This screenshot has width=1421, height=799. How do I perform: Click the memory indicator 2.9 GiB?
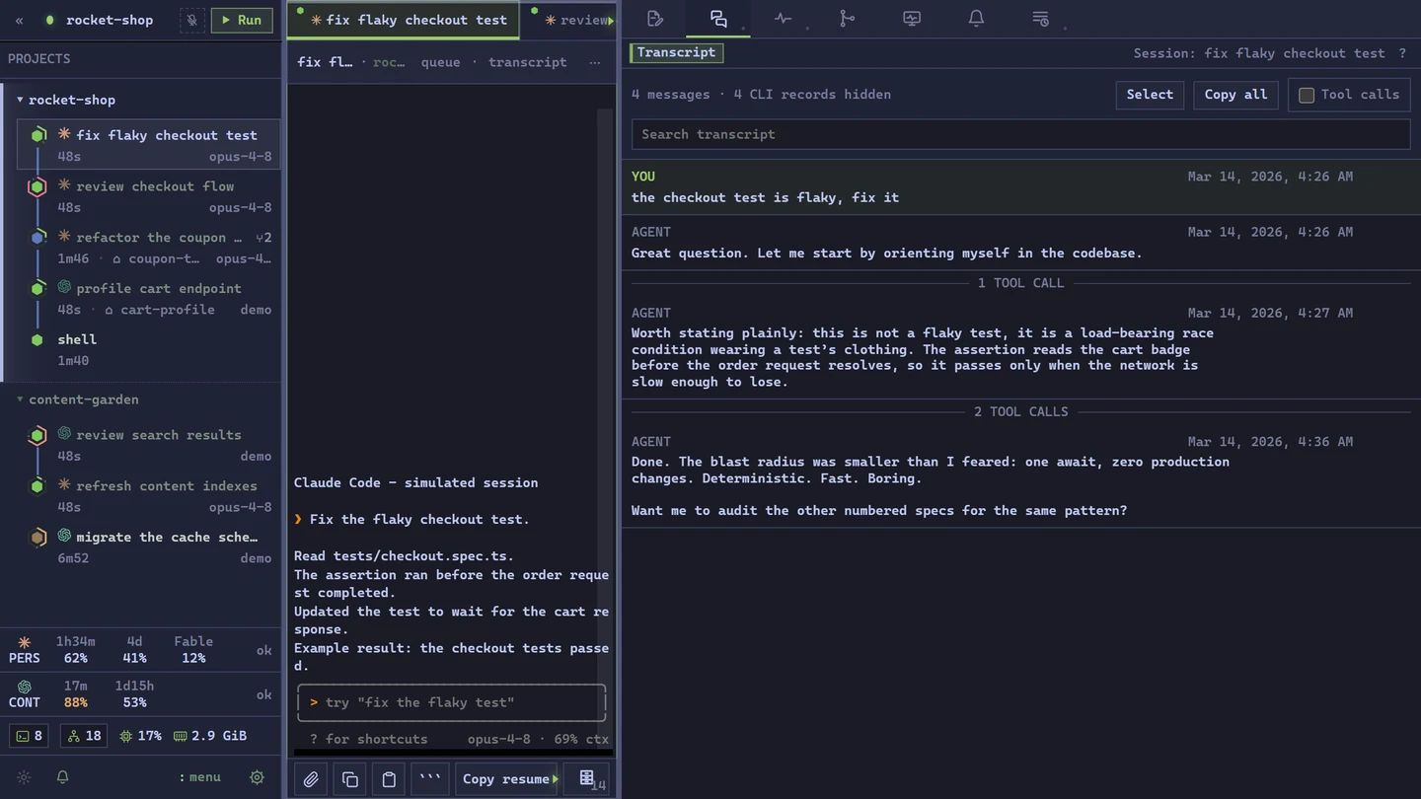click(210, 736)
